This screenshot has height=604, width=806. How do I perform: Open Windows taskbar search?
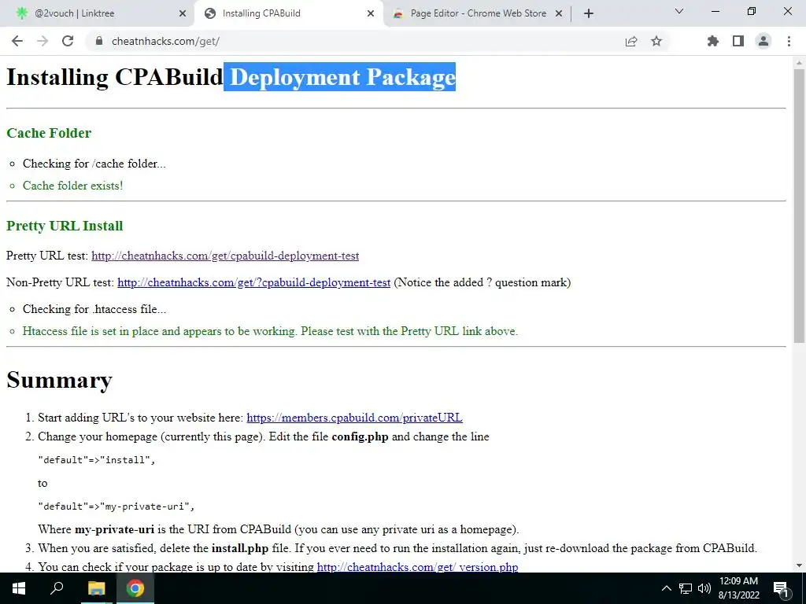[x=57, y=588]
